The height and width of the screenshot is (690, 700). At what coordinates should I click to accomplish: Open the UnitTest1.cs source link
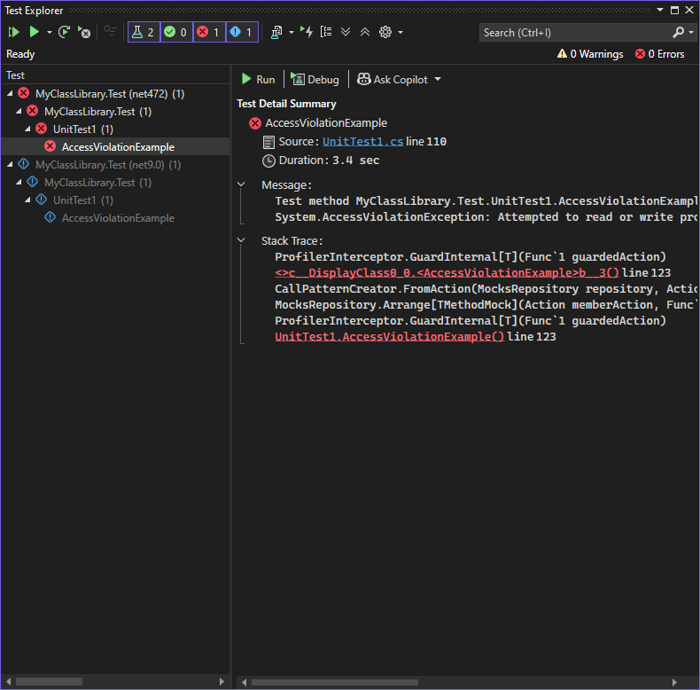point(362,142)
